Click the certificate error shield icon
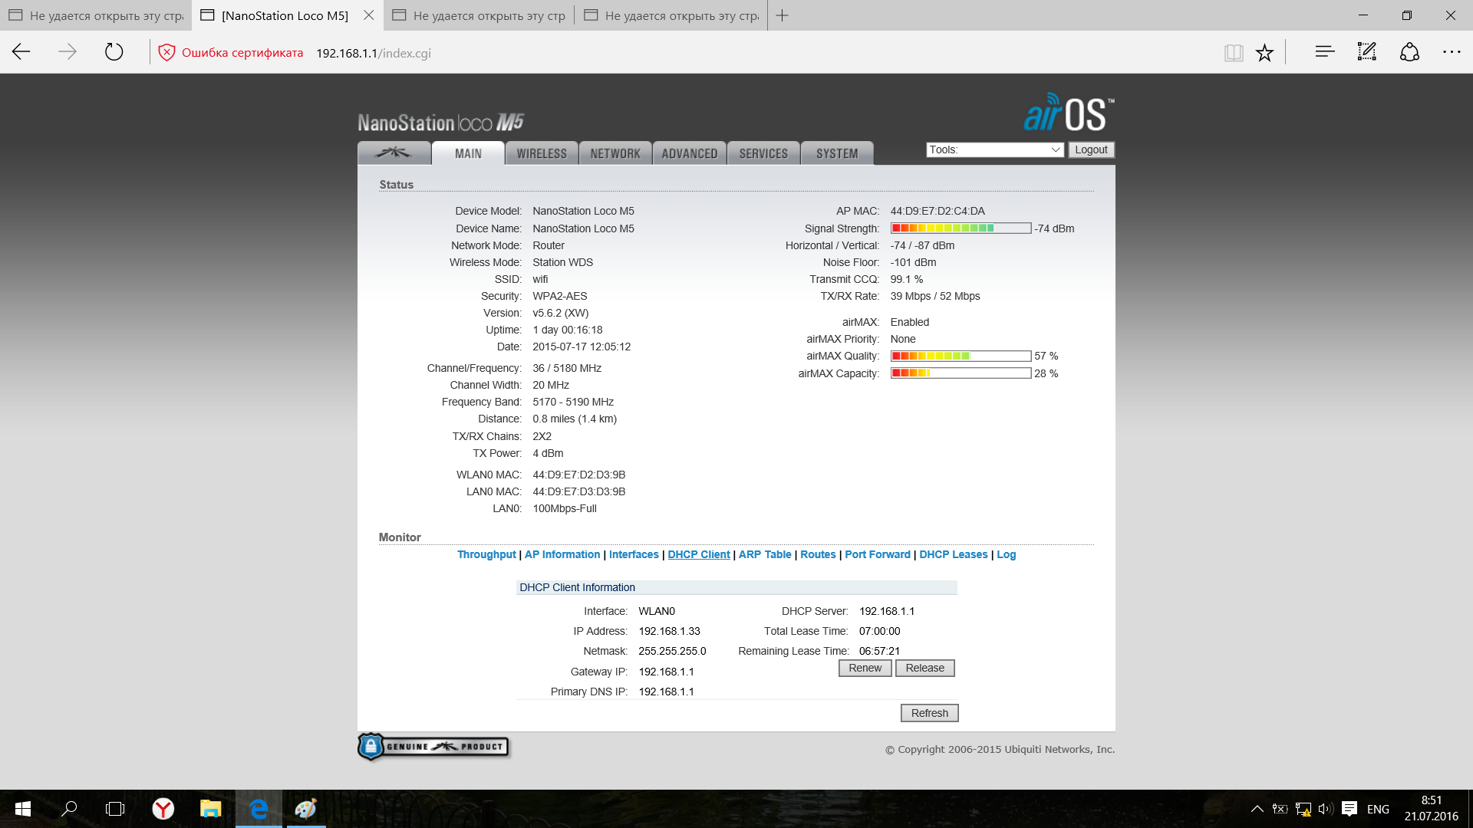This screenshot has height=828, width=1473. click(x=166, y=53)
